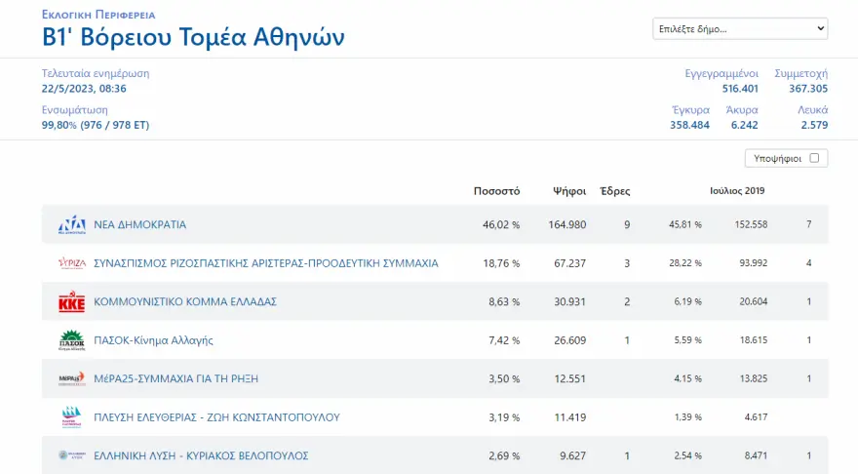Open ΠΛΕΥΣΗ ΕΛΕΥΘΕΡΙΑΣ - ΖΩΗ ΚΩΝΣΤΑΝΤΟΠΟΥΛΟΥ link
The width and height of the screenshot is (858, 474).
[x=216, y=417]
